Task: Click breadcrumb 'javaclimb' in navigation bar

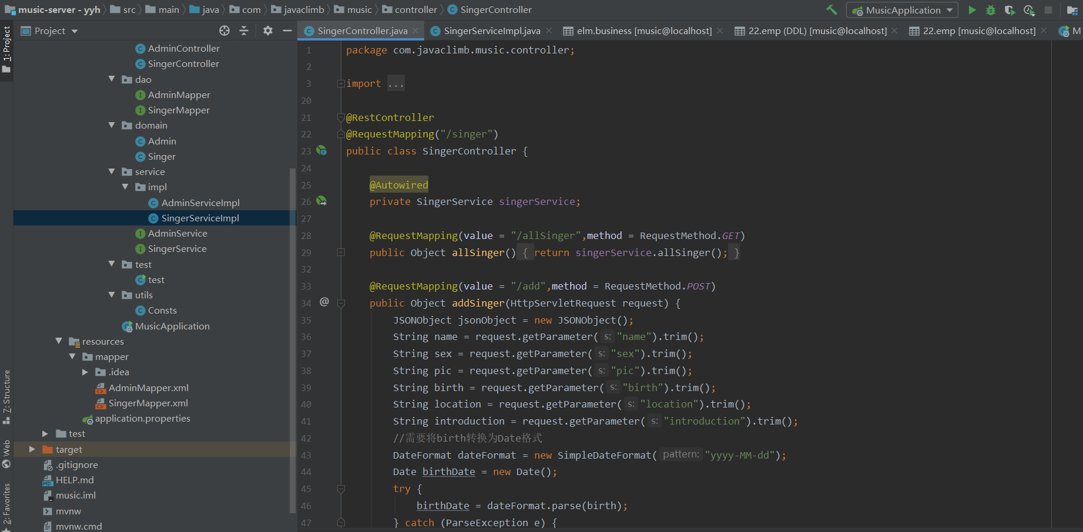Action: pyautogui.click(x=304, y=9)
